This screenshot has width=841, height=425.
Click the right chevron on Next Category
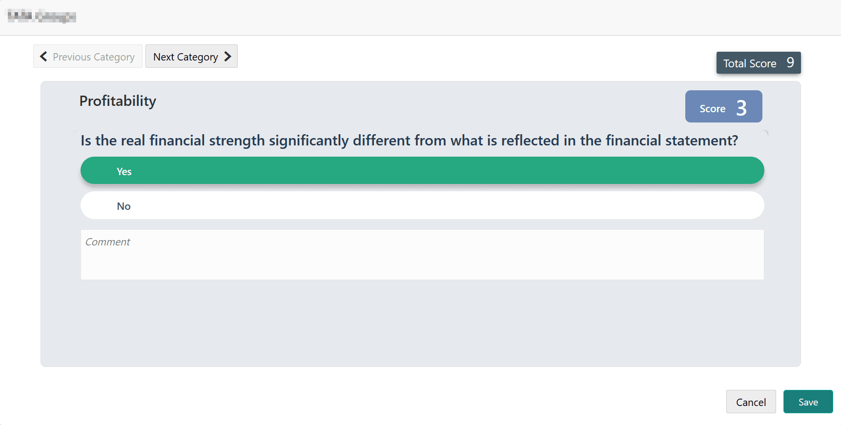point(227,56)
